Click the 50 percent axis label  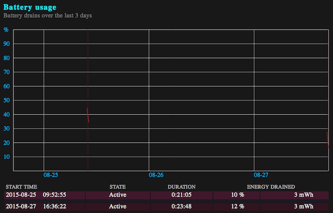coord(6,100)
